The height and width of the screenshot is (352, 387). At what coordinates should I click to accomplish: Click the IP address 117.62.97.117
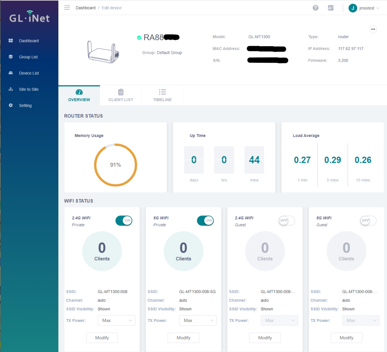(350, 49)
